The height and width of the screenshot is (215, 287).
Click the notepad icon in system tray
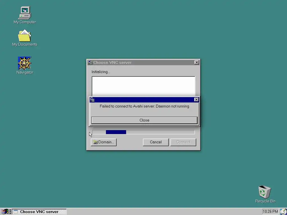(283, 212)
